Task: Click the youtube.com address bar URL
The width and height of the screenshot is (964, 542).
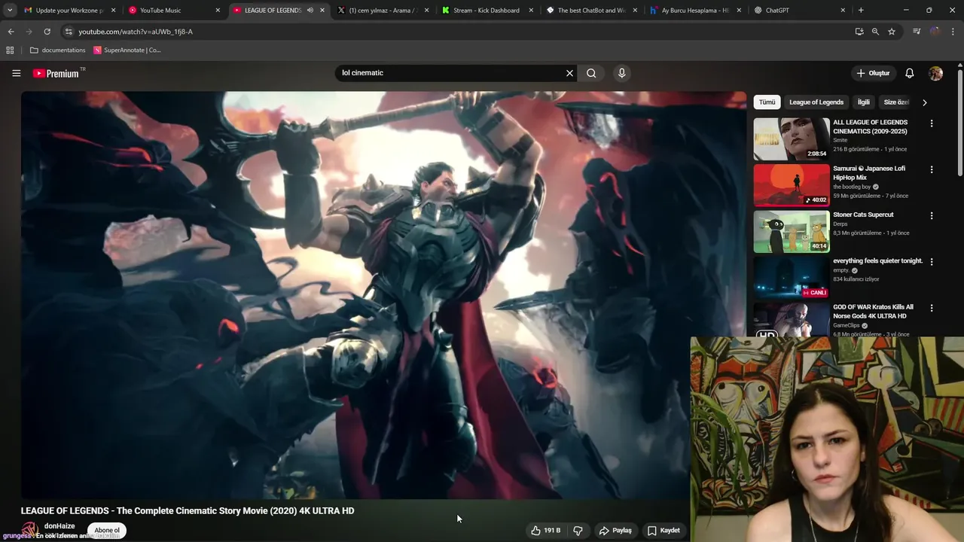Action: 136,32
